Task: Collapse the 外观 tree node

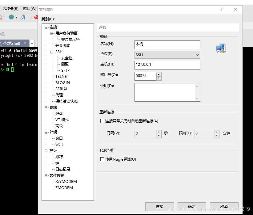Action: click(46, 132)
